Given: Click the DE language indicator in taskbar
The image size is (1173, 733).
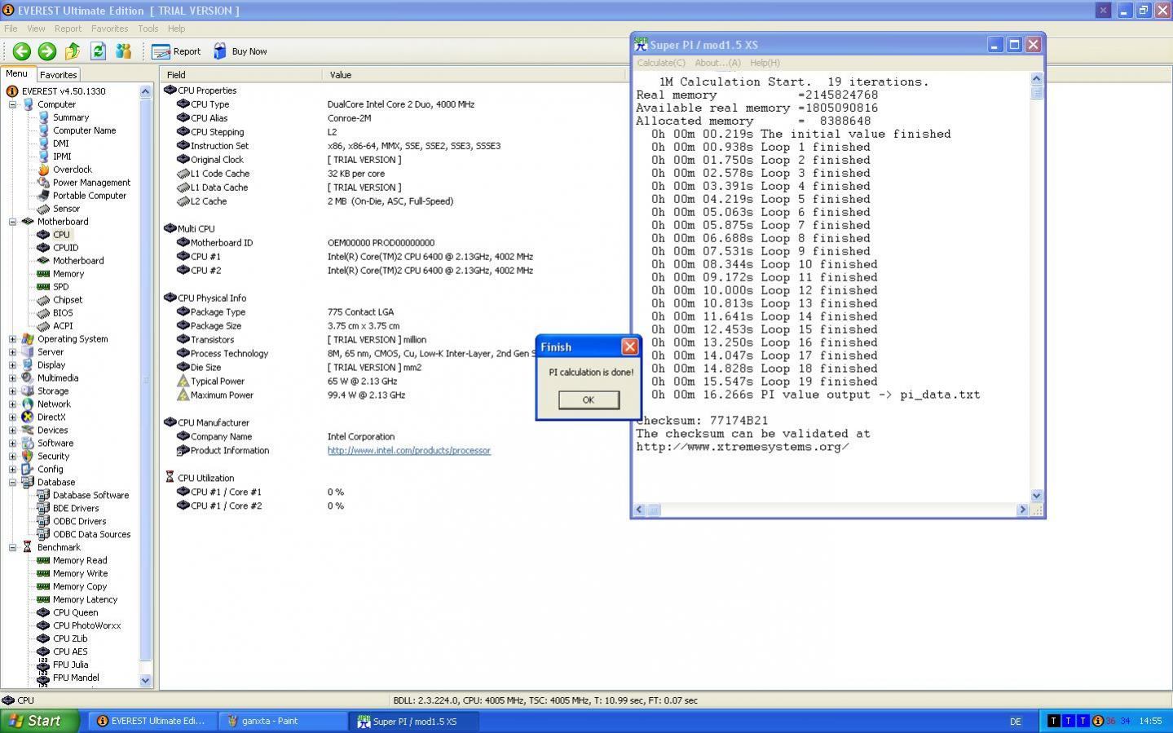Looking at the screenshot, I should coord(1016,721).
